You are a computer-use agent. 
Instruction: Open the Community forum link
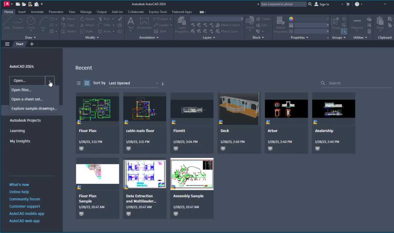[x=25, y=199]
